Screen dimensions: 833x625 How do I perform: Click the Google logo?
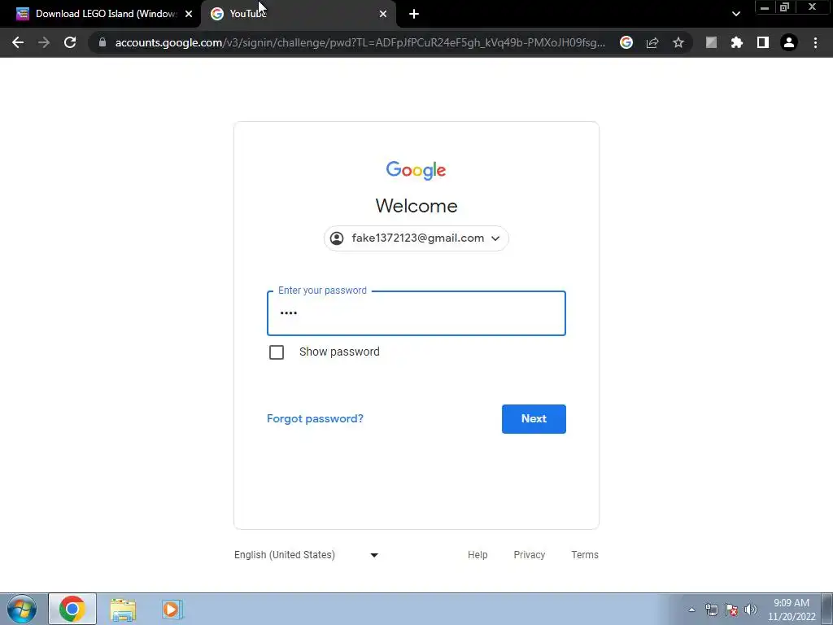coord(416,170)
